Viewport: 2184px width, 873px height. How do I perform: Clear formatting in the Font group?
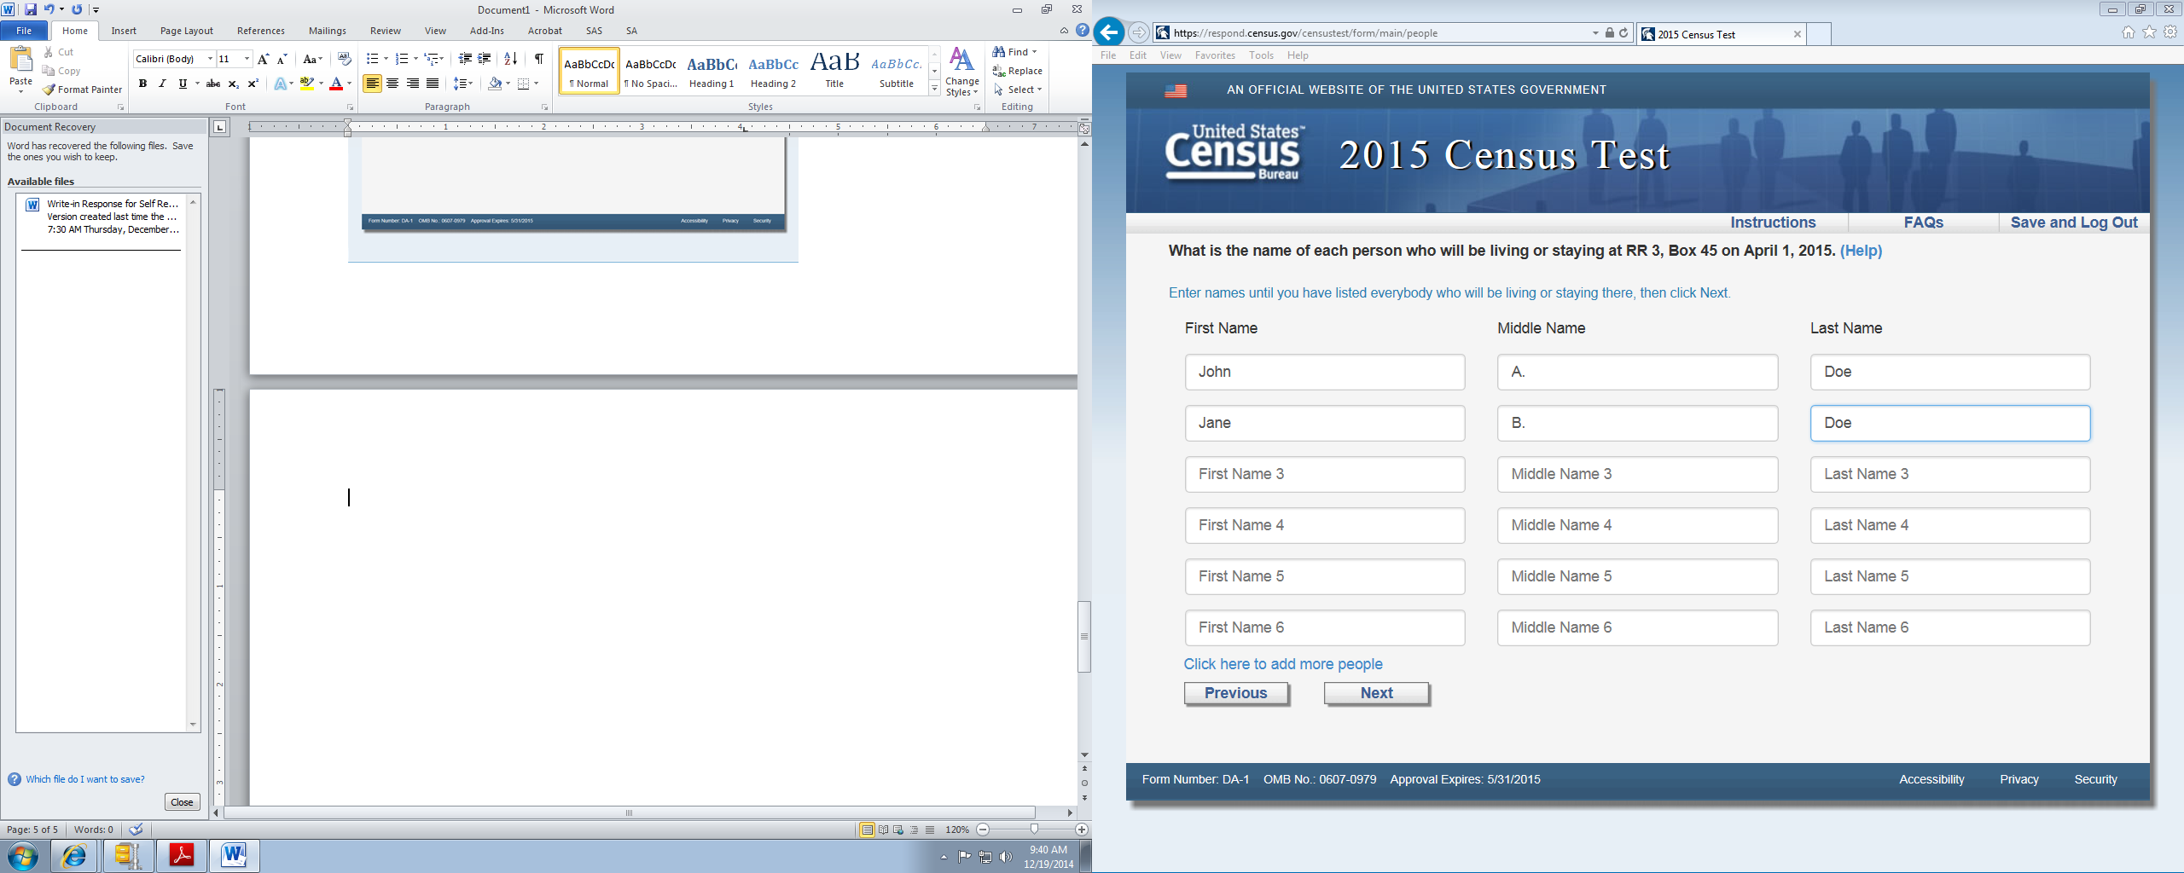point(345,59)
